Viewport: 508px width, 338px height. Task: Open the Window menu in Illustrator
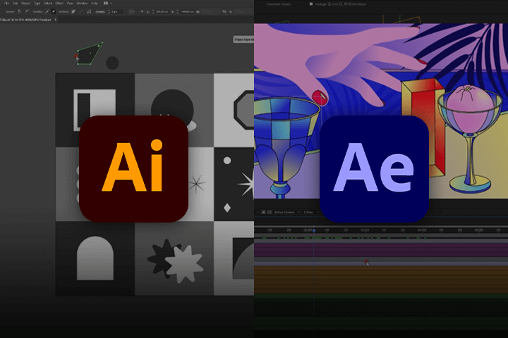coord(82,4)
